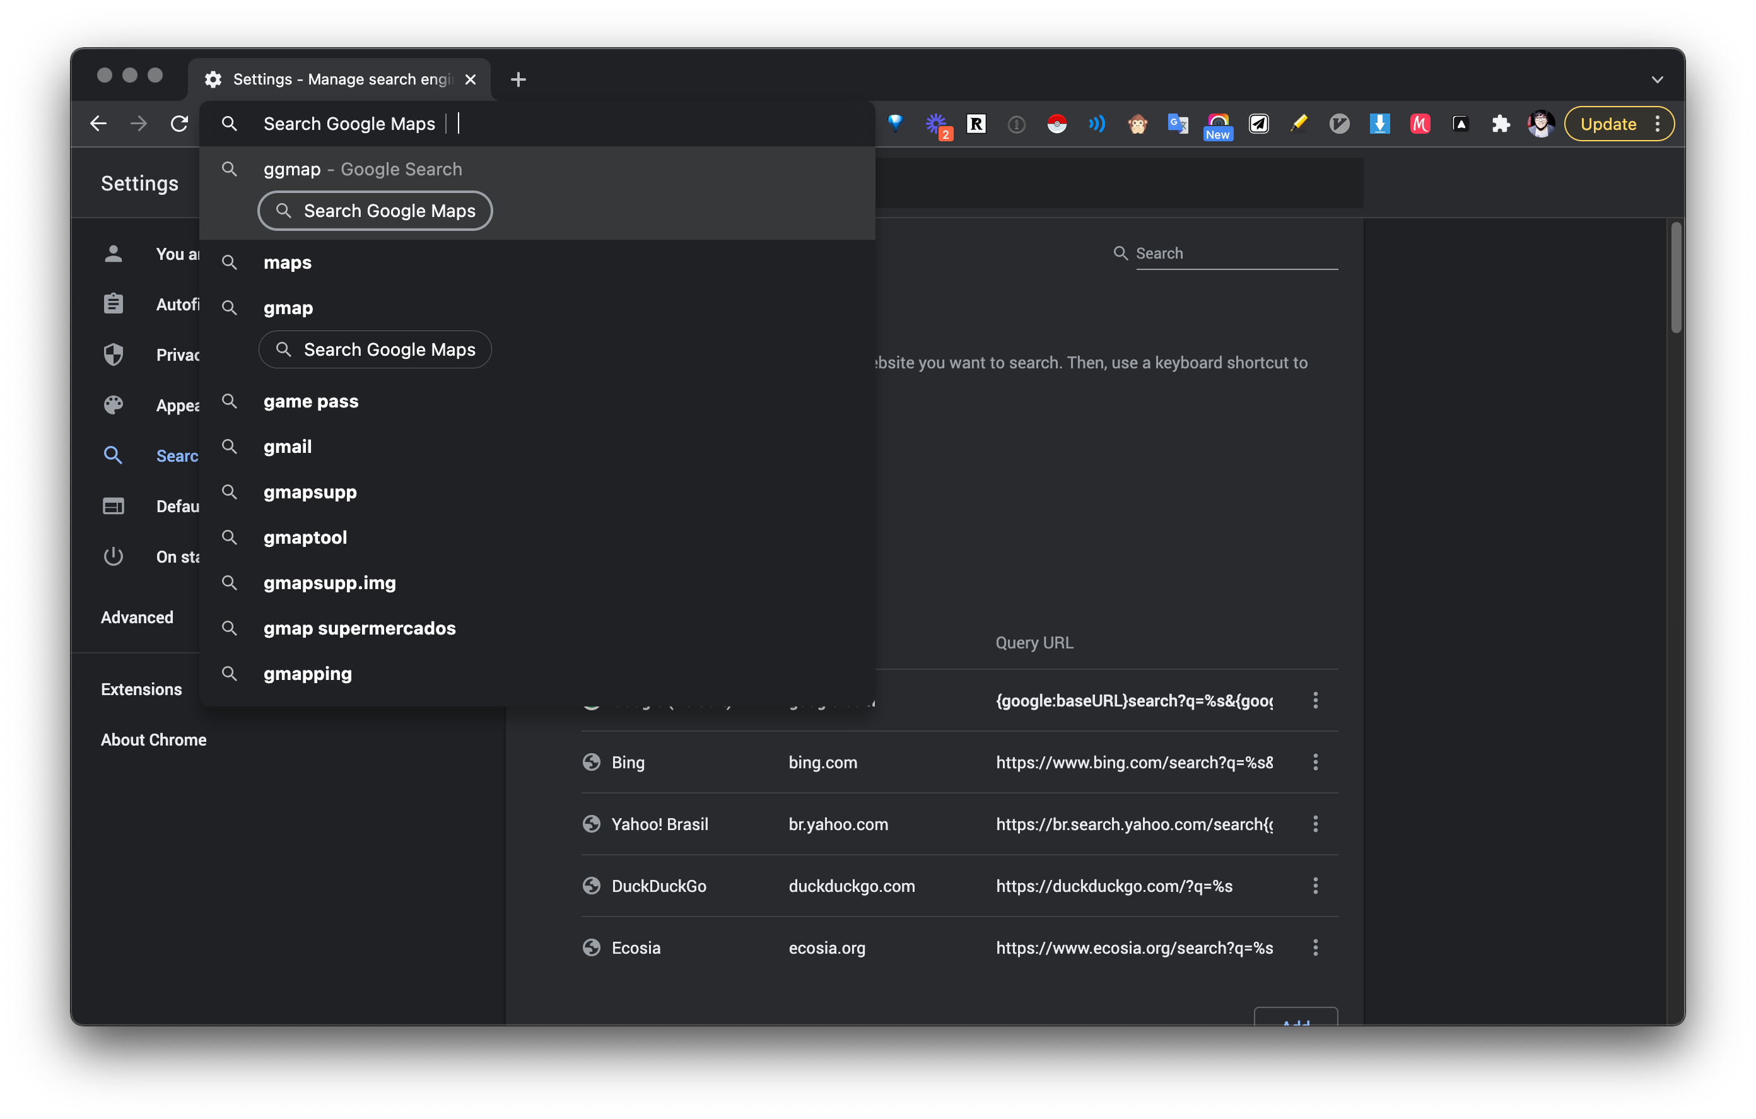Choose the 'game pass' suggestion
This screenshot has height=1119, width=1756.
click(x=311, y=401)
